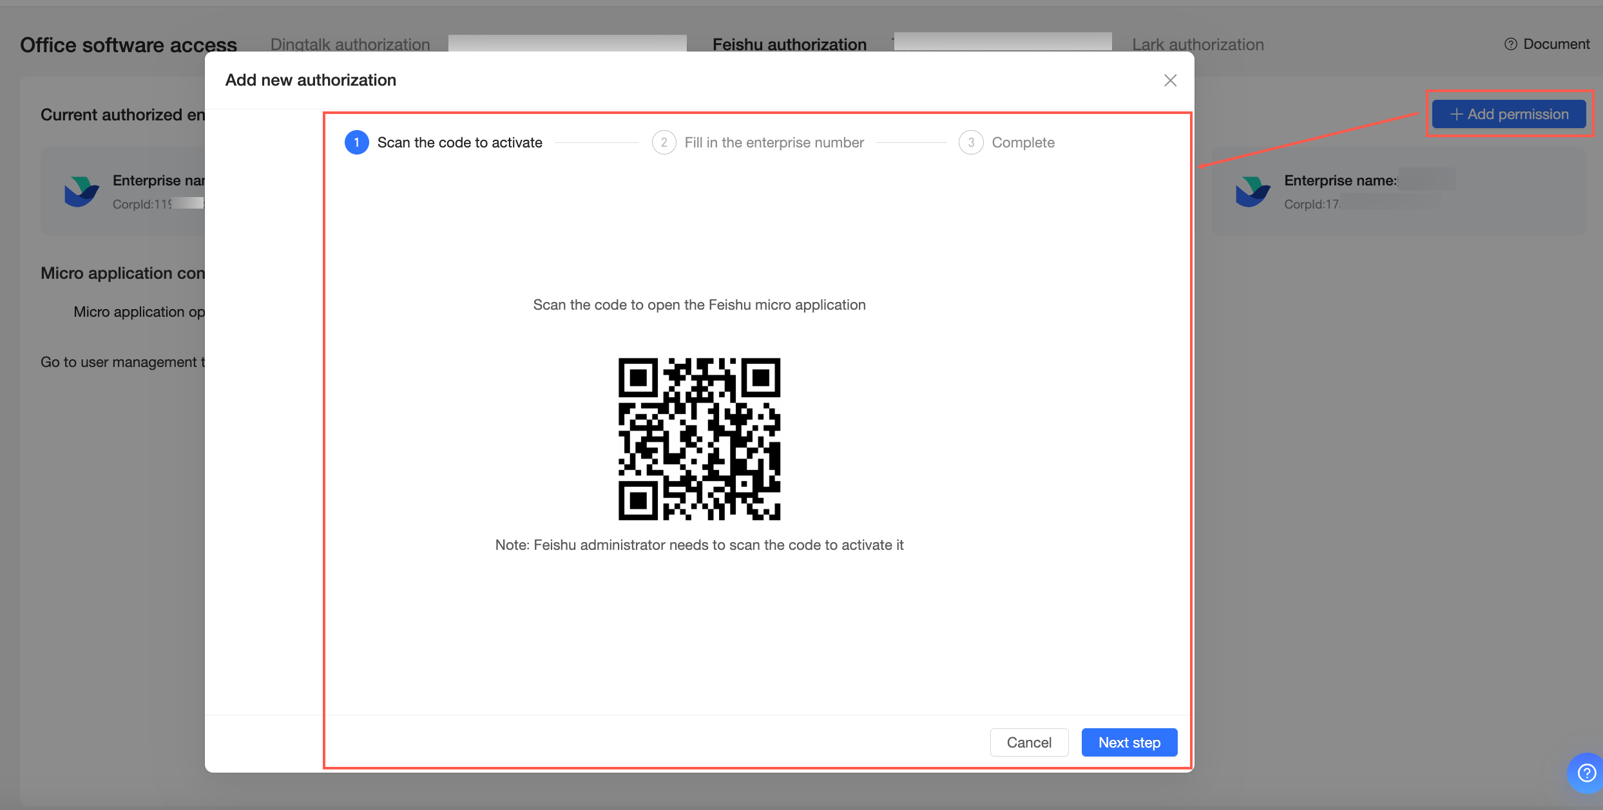Click the 'Office software access' page heading
Viewport: 1603px width, 810px height.
pos(129,45)
